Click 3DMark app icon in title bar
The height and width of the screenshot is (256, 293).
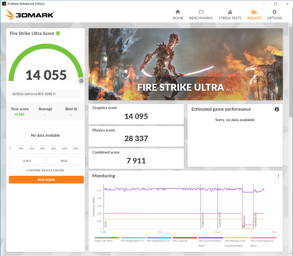click(x=4, y=4)
